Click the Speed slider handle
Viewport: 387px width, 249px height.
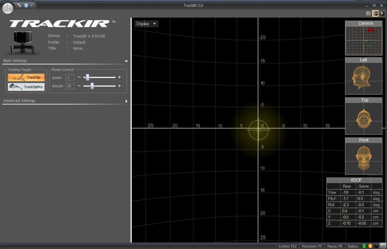pos(87,77)
